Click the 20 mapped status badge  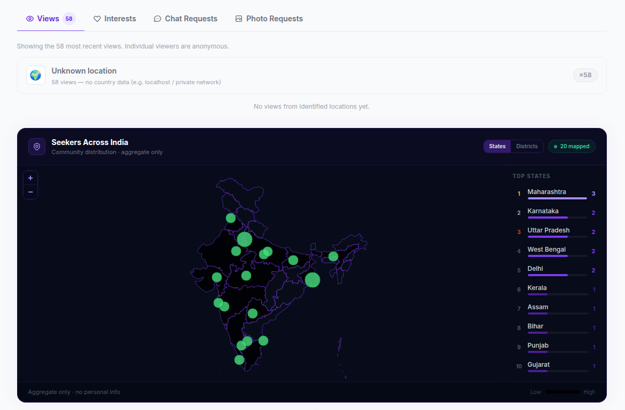click(572, 146)
